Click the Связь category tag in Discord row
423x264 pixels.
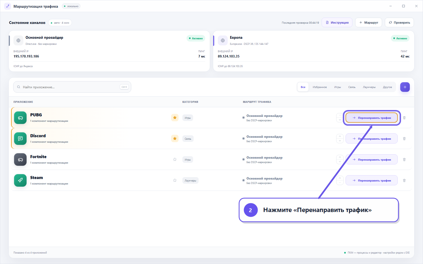(188, 139)
